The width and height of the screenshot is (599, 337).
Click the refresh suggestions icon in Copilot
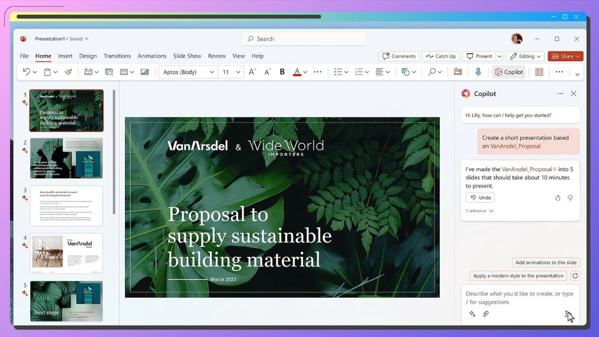pyautogui.click(x=575, y=276)
